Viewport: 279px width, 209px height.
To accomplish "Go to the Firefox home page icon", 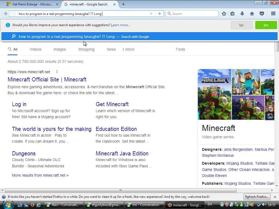I will tap(252, 14).
